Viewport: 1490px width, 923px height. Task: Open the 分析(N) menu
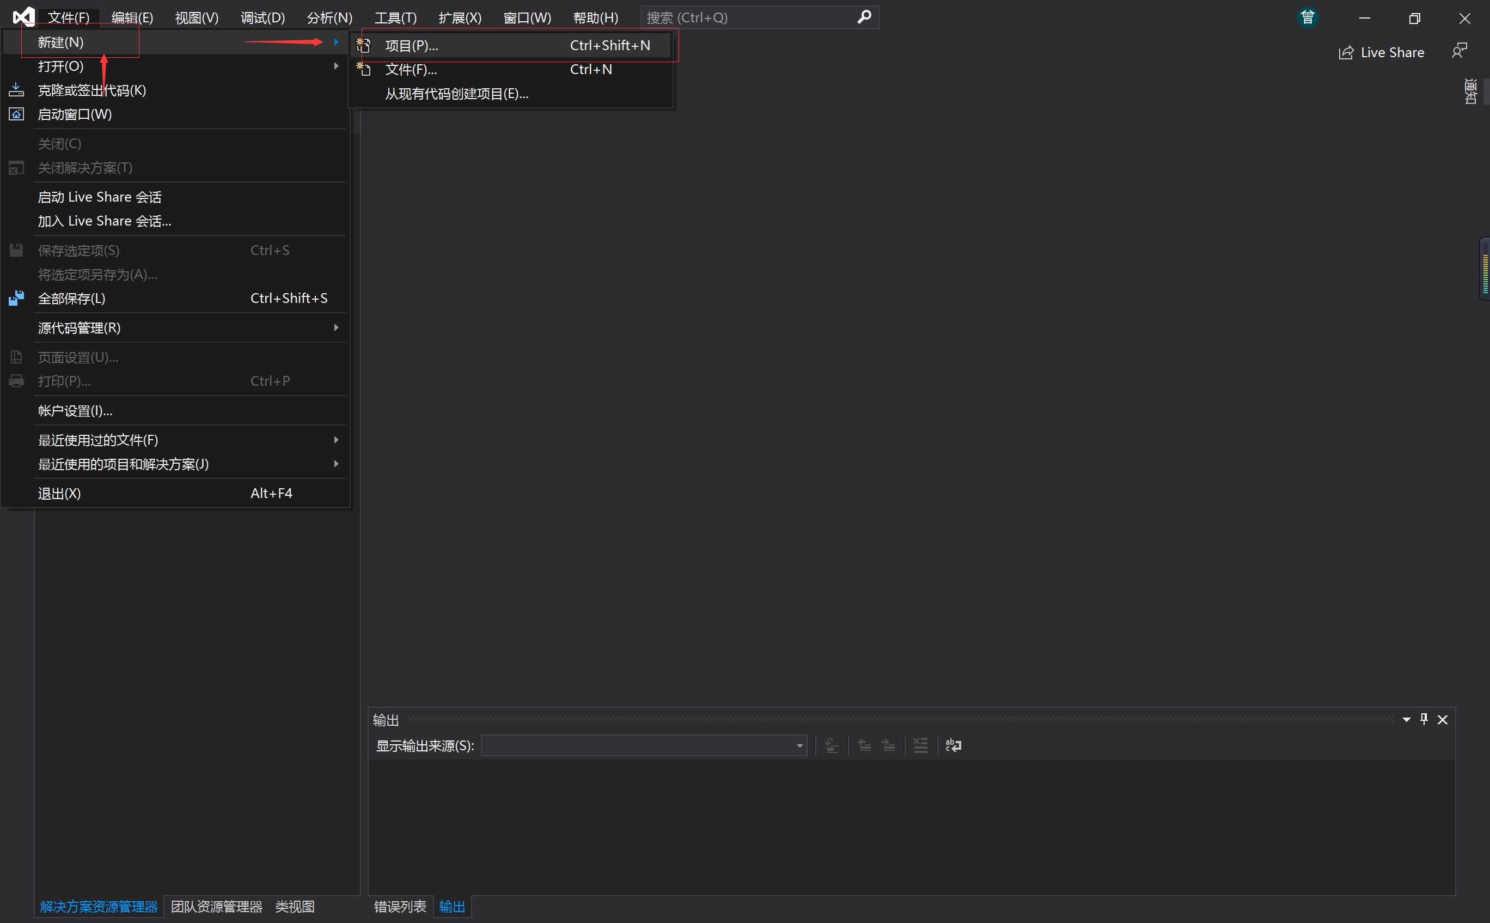point(329,17)
